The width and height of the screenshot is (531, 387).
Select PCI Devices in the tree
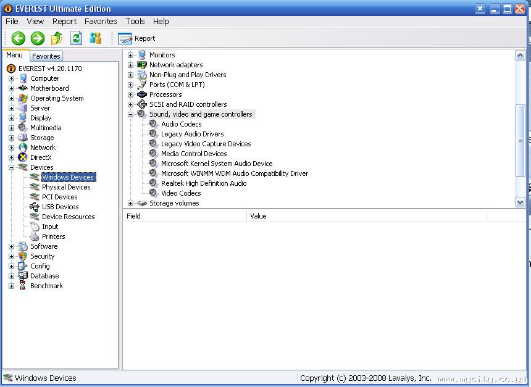point(60,197)
